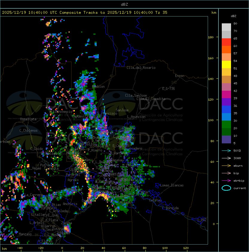This screenshot has height=252, width=249.
Task: Click the 'C_Chilenos' map label
Action: pyautogui.click(x=28, y=130)
